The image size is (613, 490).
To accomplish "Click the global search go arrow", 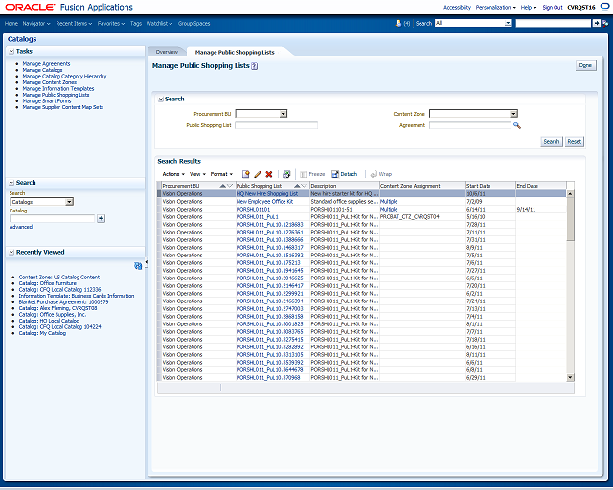I will point(596,23).
